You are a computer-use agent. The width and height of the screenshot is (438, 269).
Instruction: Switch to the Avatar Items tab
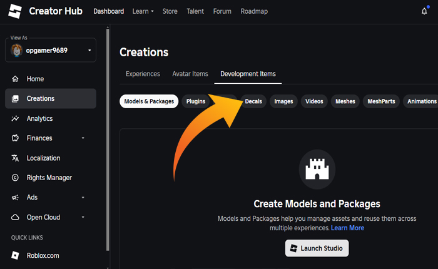(190, 74)
